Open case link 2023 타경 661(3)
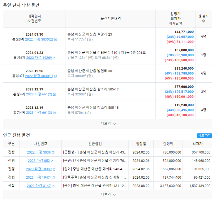This screenshot has height=200, width=215. coord(39,112)
